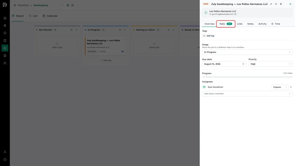
Task: Click the Bookkeeping breadcrumb label
Action: tap(41, 5)
